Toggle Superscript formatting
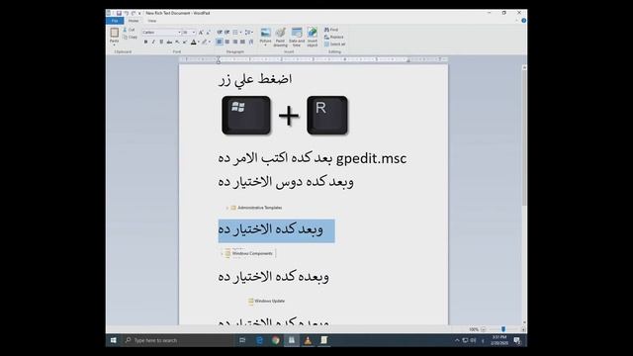633x356 pixels. click(185, 42)
